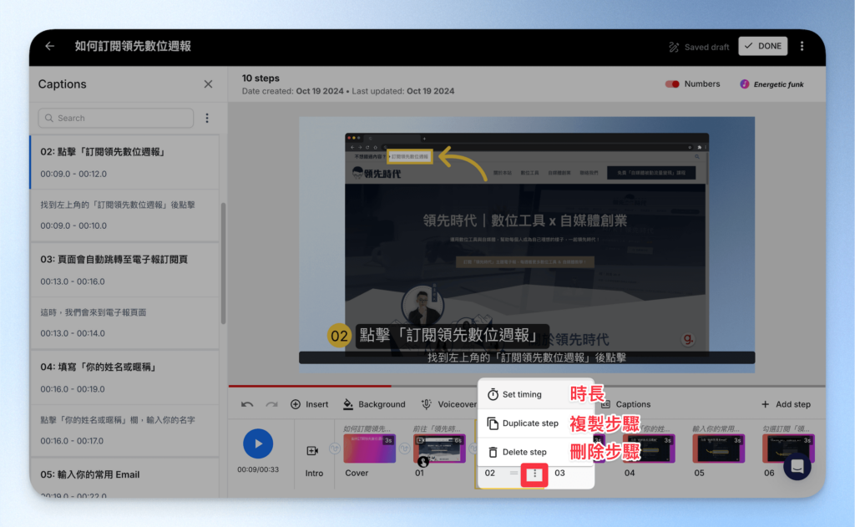Click the plus icon beside Add step

tap(766, 404)
